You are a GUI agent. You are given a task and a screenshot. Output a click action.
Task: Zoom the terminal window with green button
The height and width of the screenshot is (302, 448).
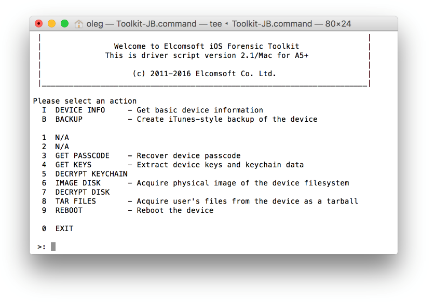(x=64, y=24)
